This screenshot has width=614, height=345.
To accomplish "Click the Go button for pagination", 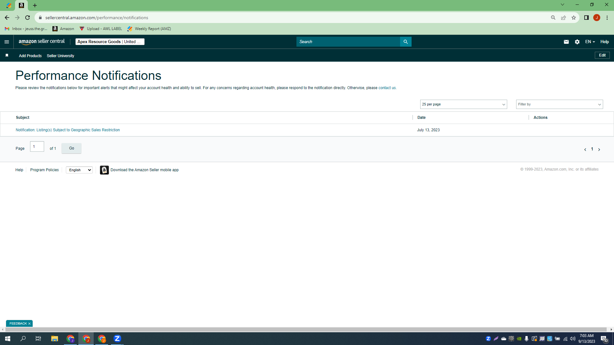I will 71,148.
